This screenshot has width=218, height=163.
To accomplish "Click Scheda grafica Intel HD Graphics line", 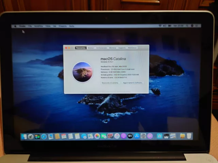I will click(x=120, y=75).
